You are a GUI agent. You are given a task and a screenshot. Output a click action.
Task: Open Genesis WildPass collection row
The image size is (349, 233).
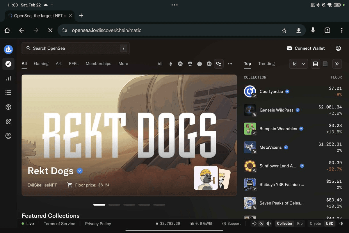point(293,110)
